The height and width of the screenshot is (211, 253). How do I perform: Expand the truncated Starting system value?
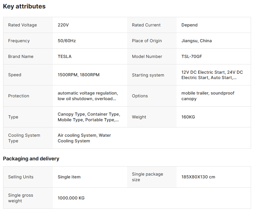212,75
